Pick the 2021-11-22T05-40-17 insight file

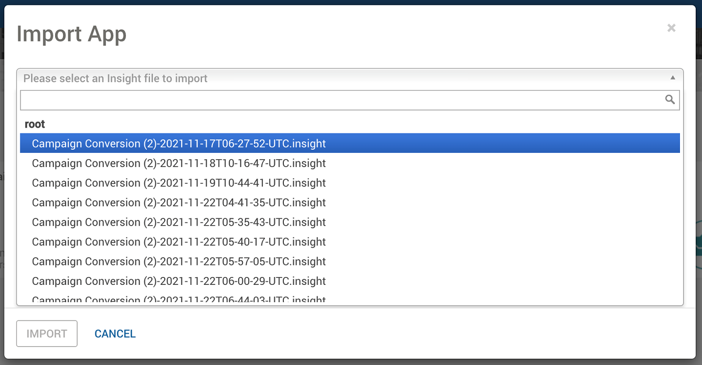pyautogui.click(x=179, y=242)
